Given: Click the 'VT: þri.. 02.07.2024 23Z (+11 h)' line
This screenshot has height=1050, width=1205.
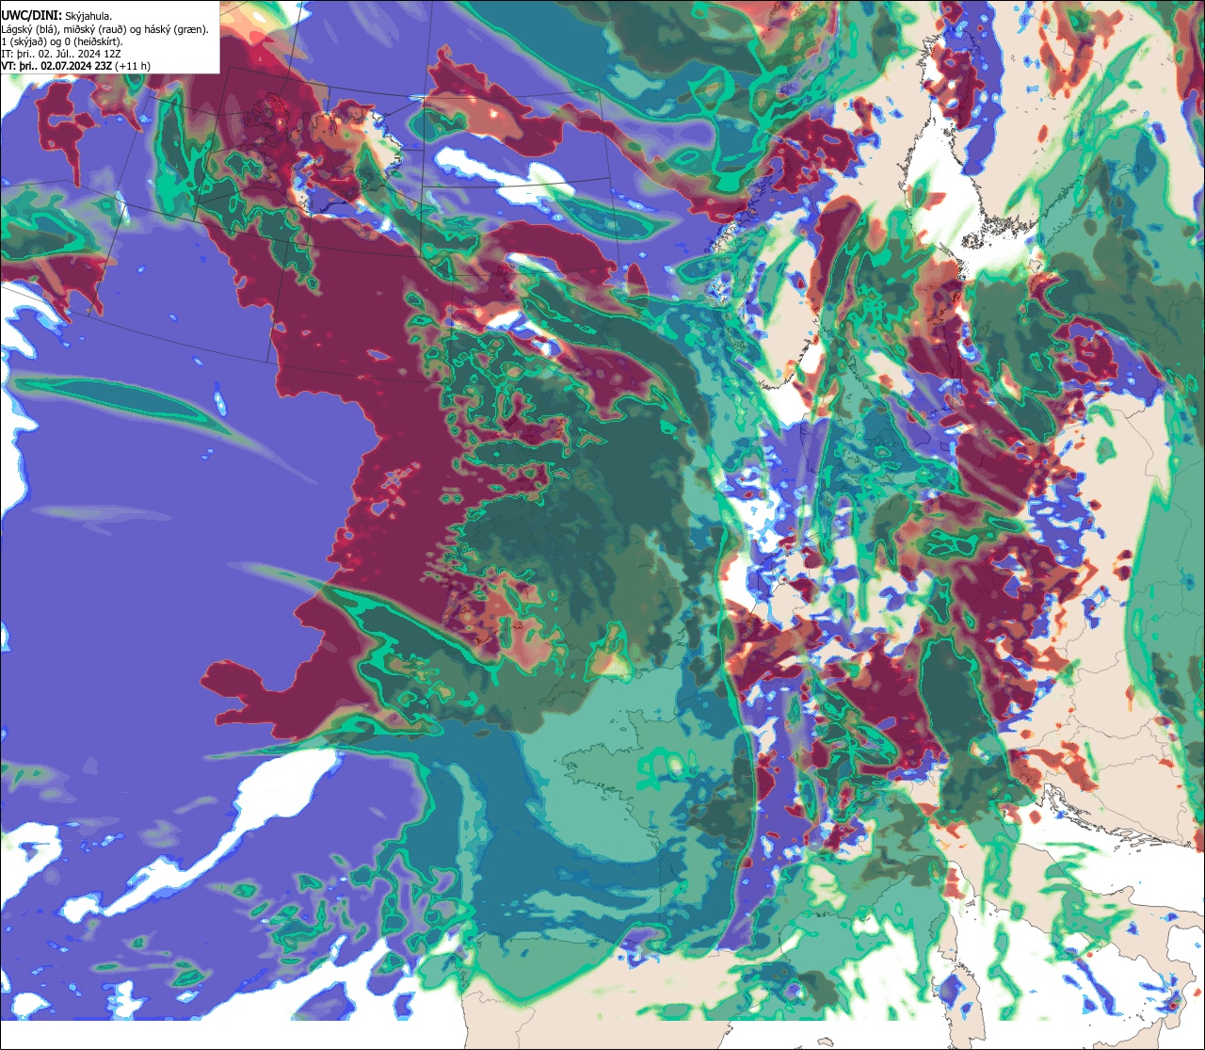Looking at the screenshot, I should coord(76,66).
